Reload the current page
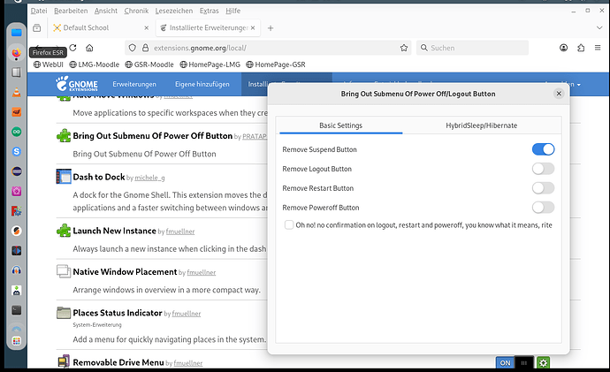 tap(72, 48)
